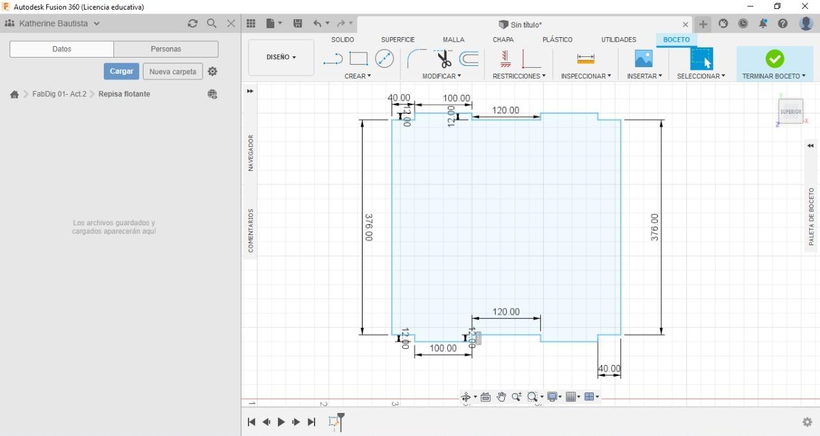
Task: Apply horizontal/vertical constraint icon
Action: point(505,59)
